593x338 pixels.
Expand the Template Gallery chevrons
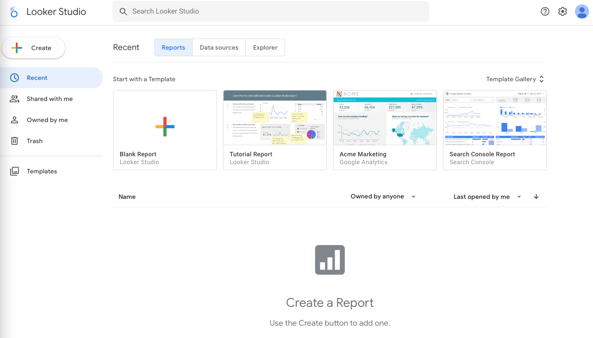click(x=542, y=79)
